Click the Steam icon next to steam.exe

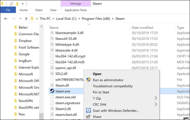point(52,91)
